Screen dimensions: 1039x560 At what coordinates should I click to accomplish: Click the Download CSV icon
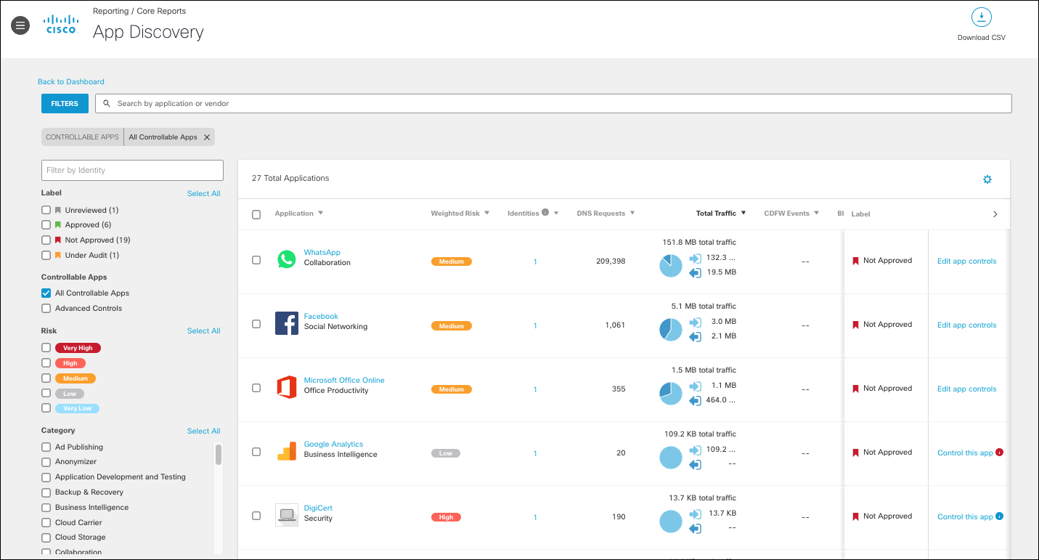tap(981, 17)
